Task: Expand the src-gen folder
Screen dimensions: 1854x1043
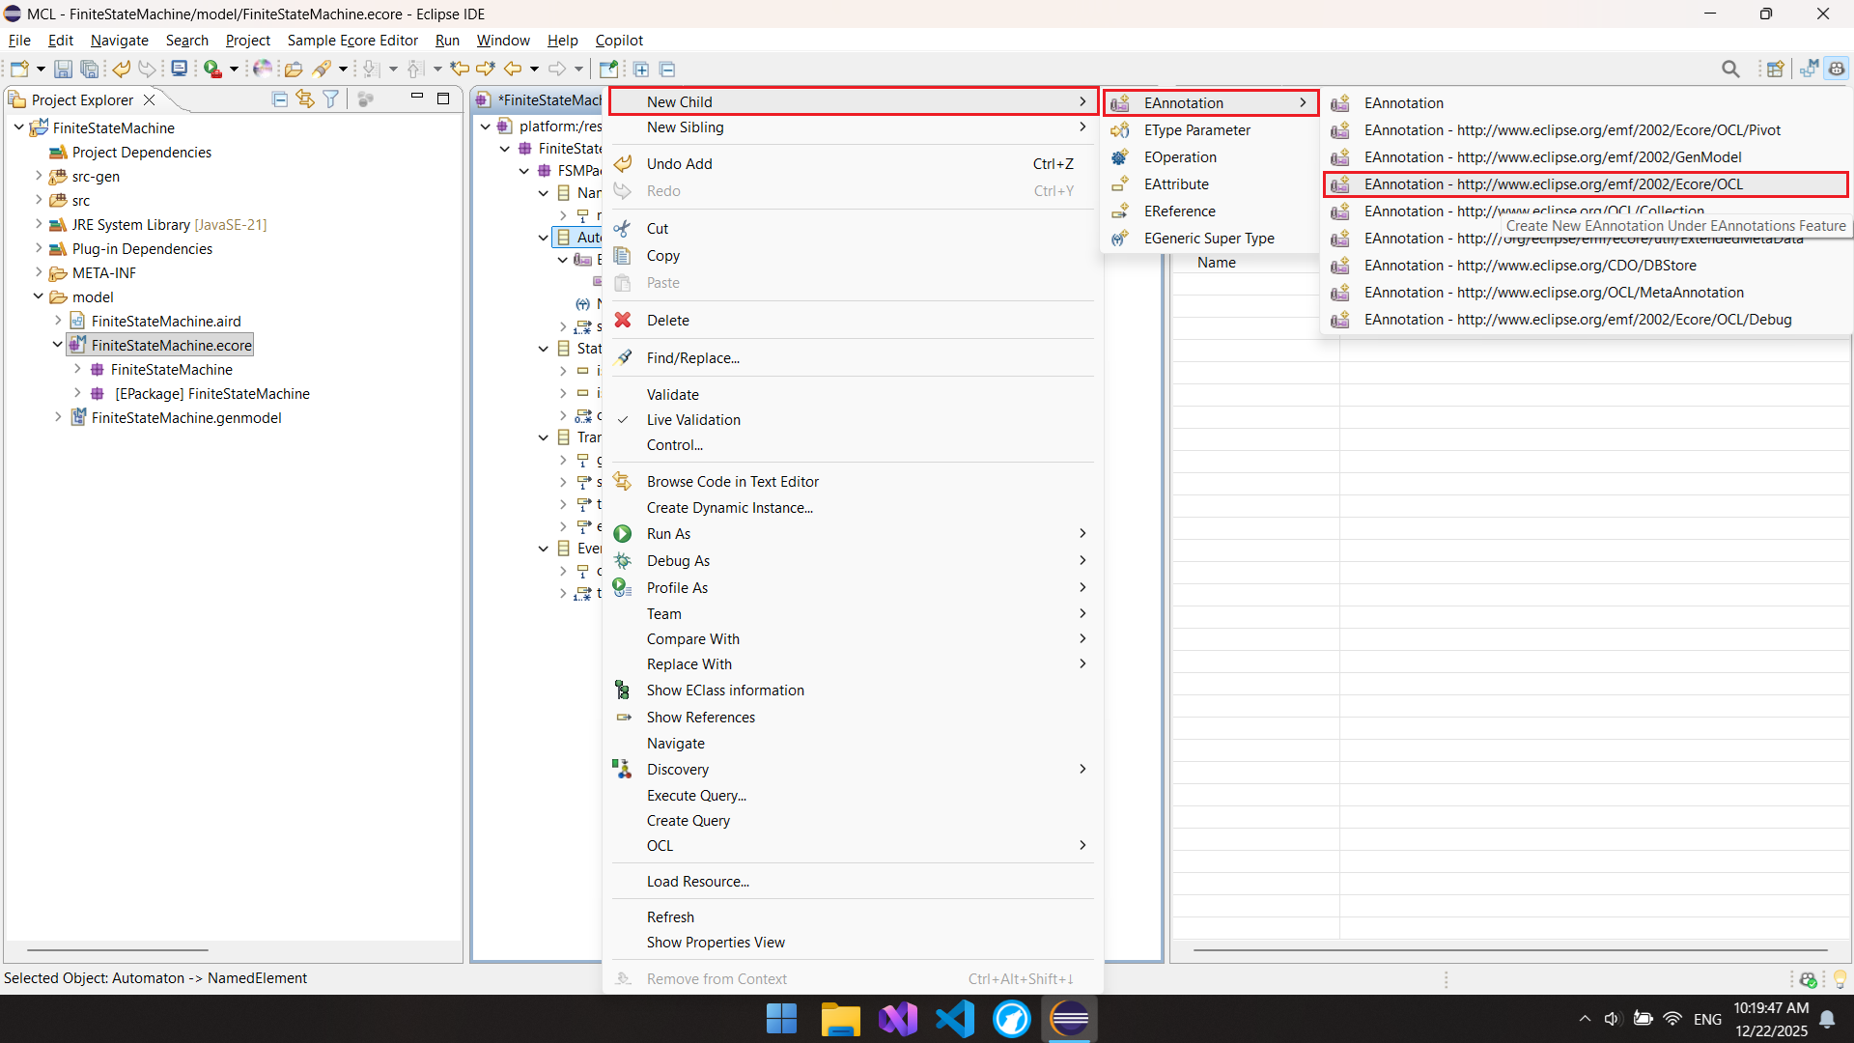Action: point(39,176)
